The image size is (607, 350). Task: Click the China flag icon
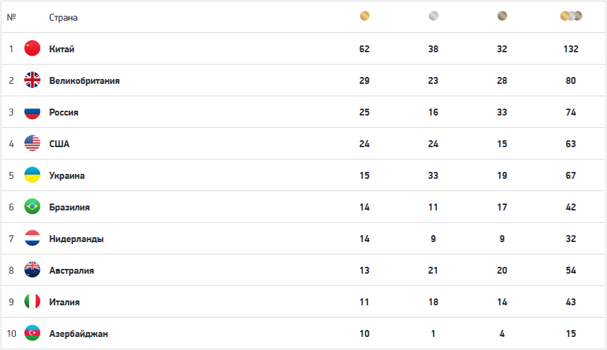pos(32,48)
